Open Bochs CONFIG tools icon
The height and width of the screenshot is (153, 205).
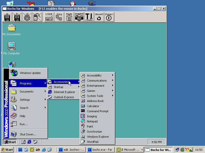89,17
